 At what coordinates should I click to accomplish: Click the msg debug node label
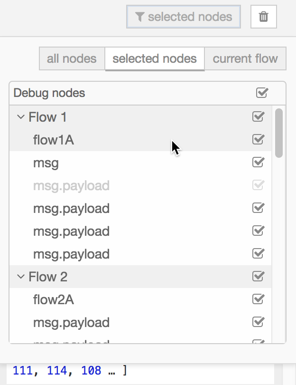coord(46,163)
